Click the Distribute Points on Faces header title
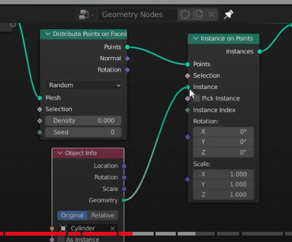Image resolution: width=292 pixels, height=242 pixels. point(90,34)
